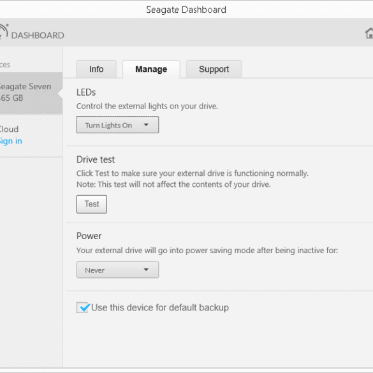Expand the Never power saving dropdown

(117, 270)
